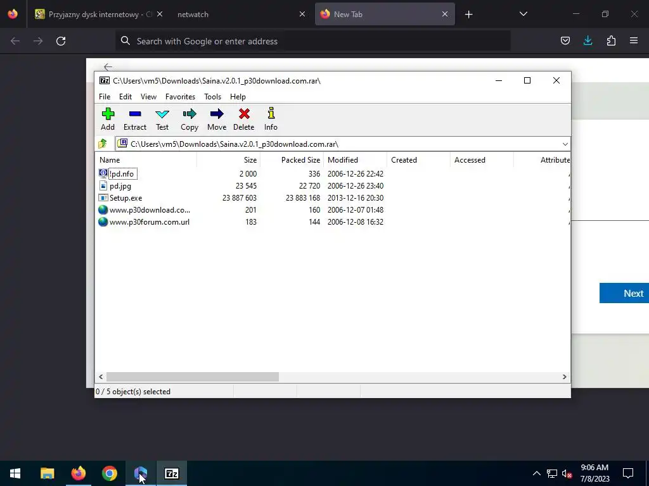The height and width of the screenshot is (486, 649).
Task: Focus the Firefox address search field
Action: 312,41
